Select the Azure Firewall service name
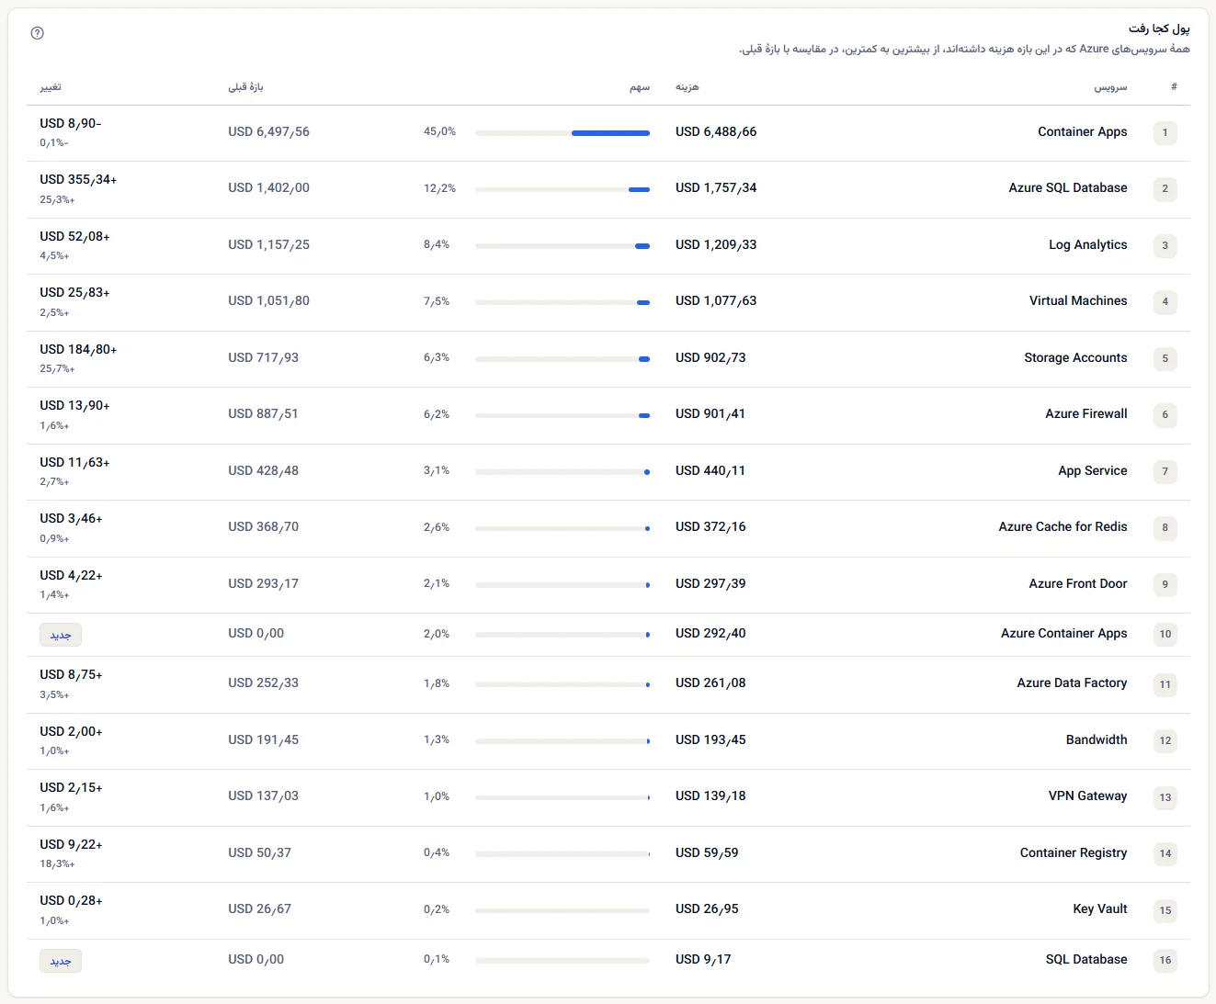1216x1004 pixels. (1086, 413)
